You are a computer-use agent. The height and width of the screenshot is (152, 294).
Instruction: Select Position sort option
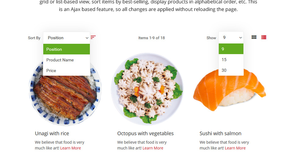pos(66,49)
